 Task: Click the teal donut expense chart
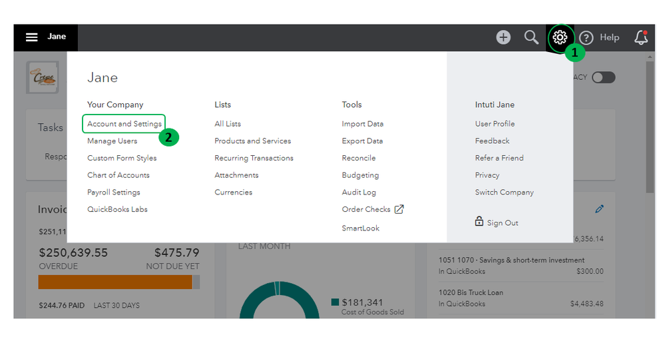tap(279, 300)
